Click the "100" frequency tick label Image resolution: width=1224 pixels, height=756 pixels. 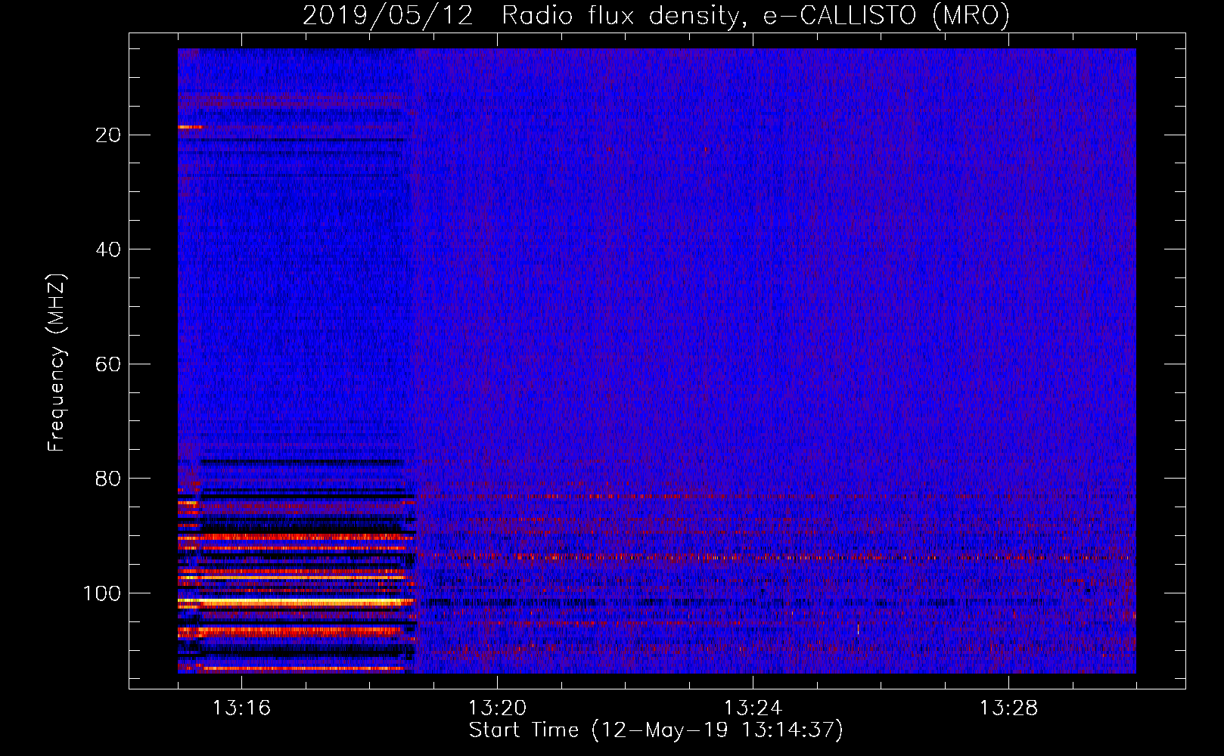(102, 593)
